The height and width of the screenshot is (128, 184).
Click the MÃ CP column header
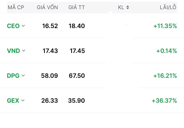click(16, 7)
